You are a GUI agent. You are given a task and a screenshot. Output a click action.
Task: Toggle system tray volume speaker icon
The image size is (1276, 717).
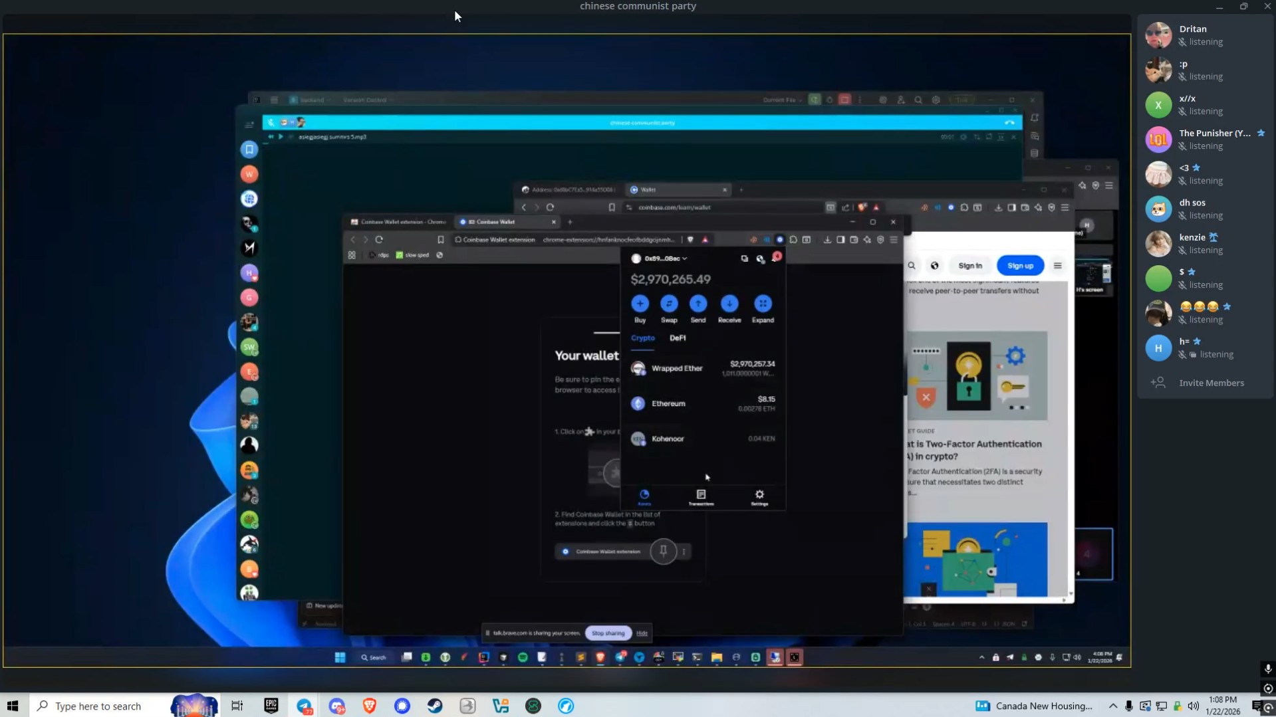pyautogui.click(x=1194, y=706)
